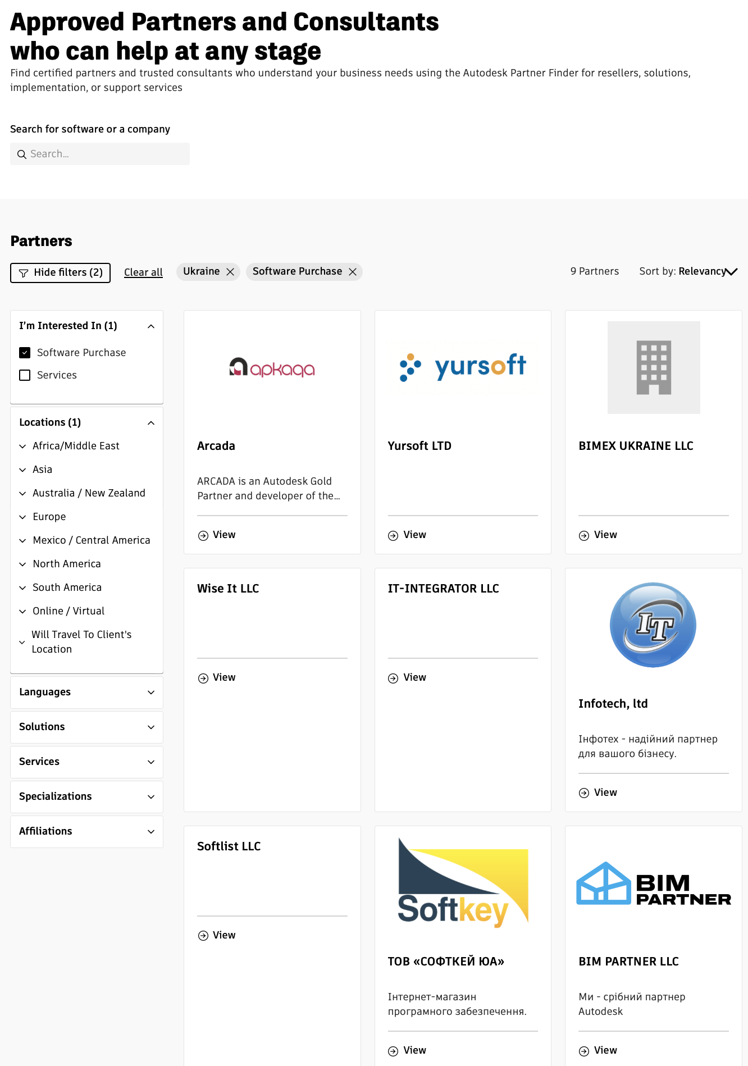
Task: Open the BIMEX UKRAINE LLC title
Action: [636, 446]
